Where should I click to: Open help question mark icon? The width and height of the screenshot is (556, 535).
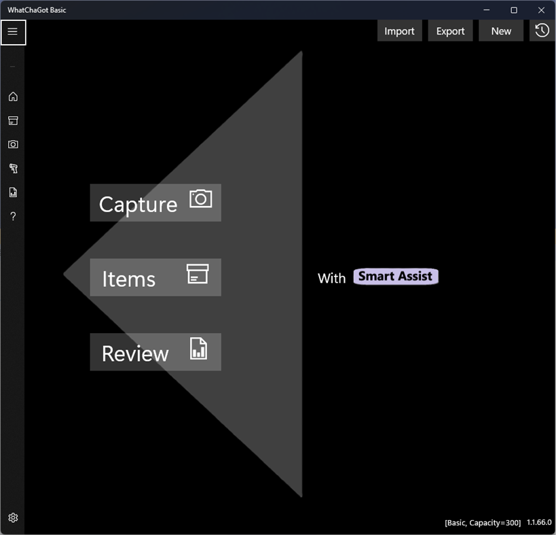click(x=13, y=216)
